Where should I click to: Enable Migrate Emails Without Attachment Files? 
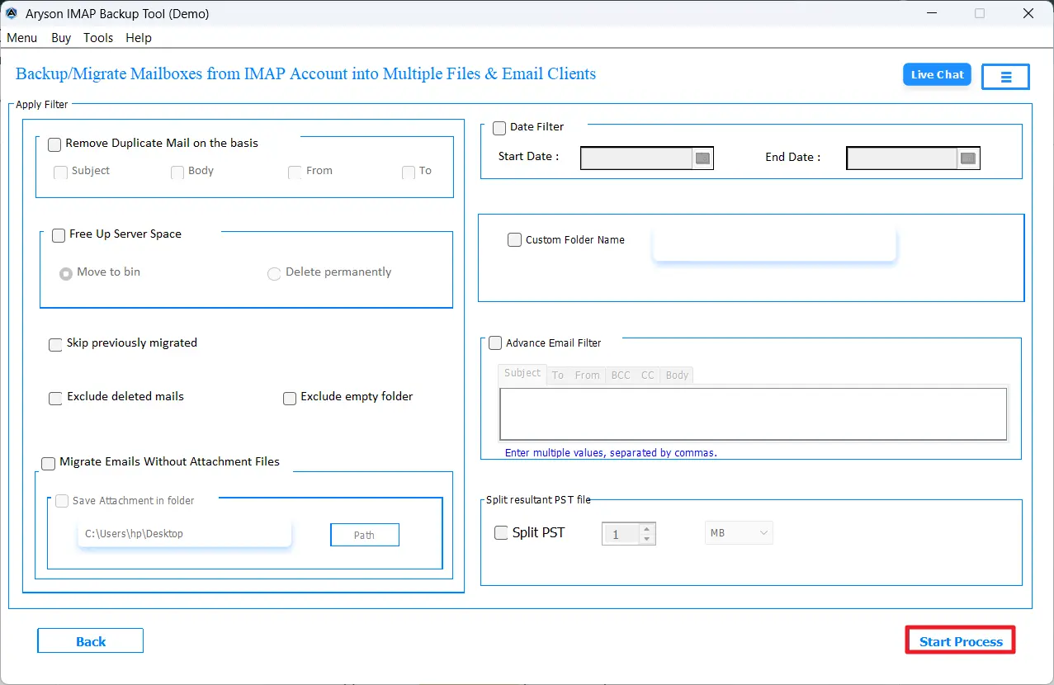click(48, 464)
